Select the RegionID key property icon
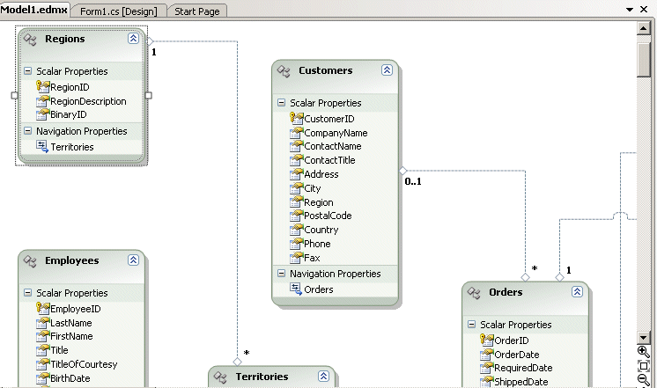 click(43, 86)
